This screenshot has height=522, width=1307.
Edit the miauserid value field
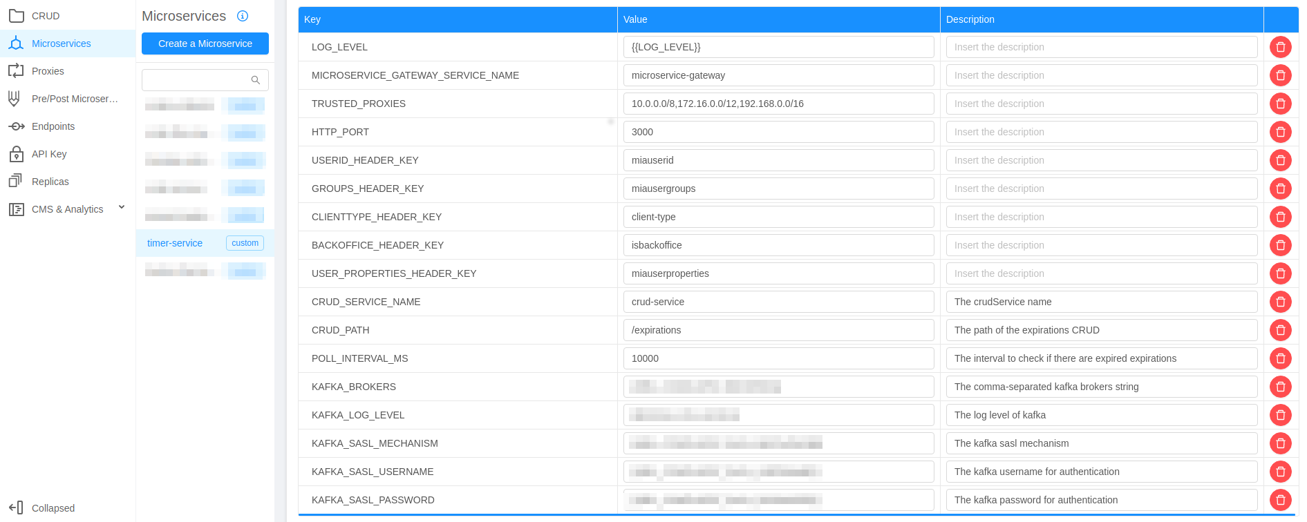[x=779, y=160]
